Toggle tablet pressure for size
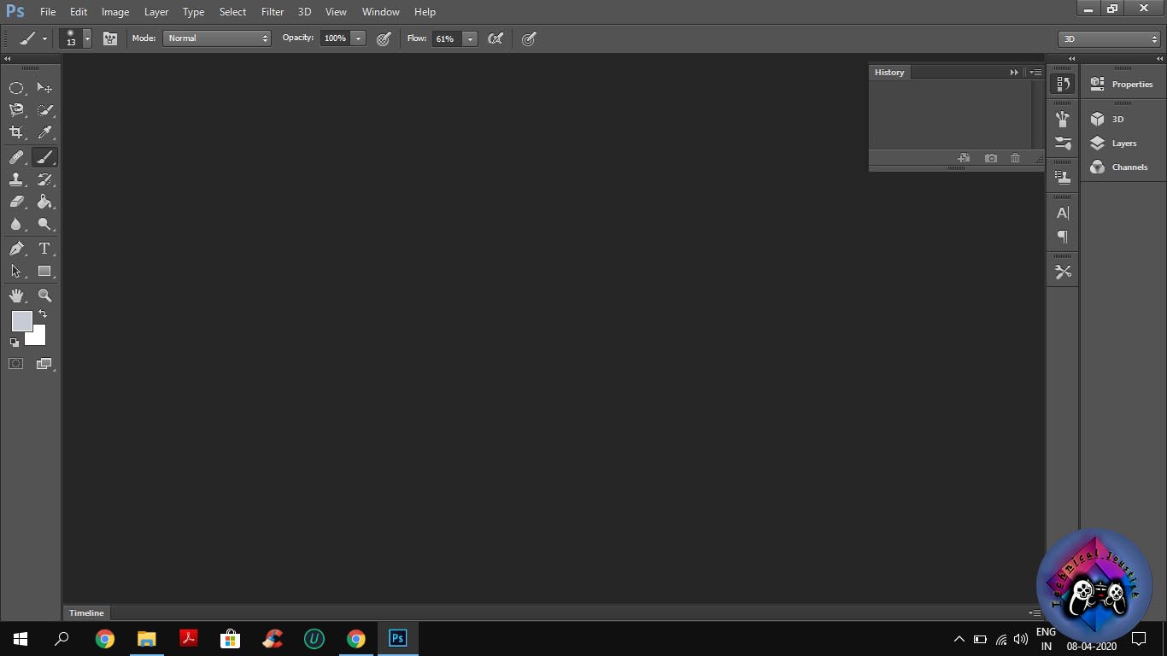The width and height of the screenshot is (1167, 656). coord(529,38)
